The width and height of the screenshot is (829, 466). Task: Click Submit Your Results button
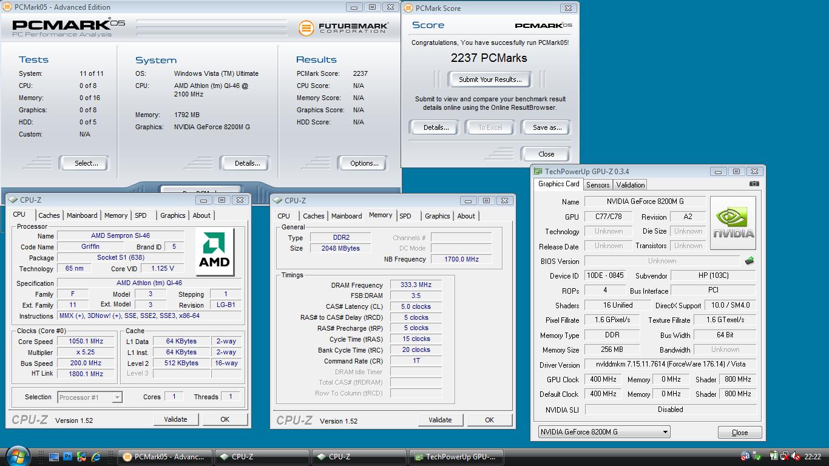coord(490,79)
